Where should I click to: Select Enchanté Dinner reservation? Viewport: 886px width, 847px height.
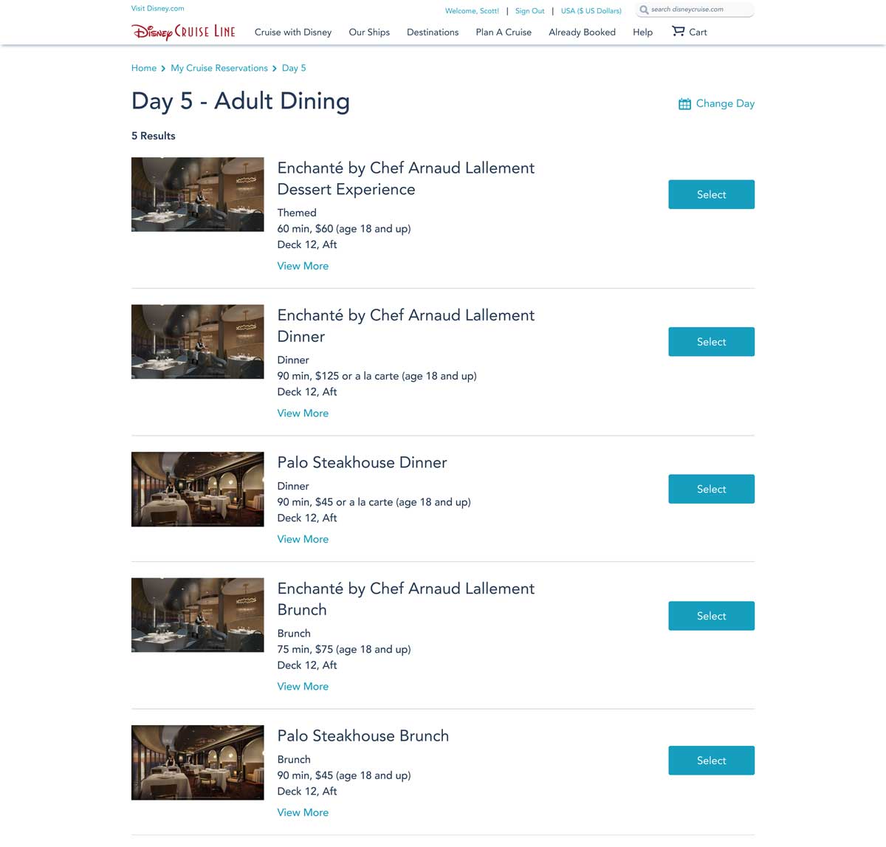(x=711, y=342)
